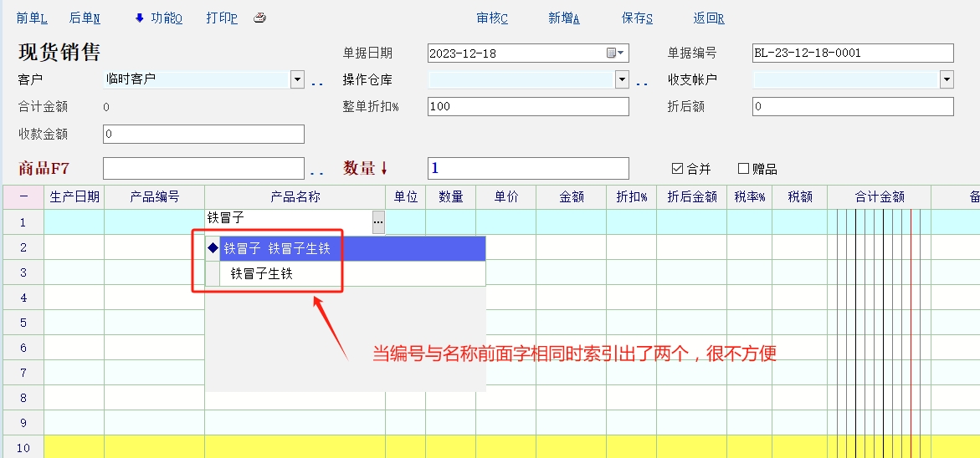Click 审核C to audit the order
This screenshot has width=980, height=458.
pos(492,18)
